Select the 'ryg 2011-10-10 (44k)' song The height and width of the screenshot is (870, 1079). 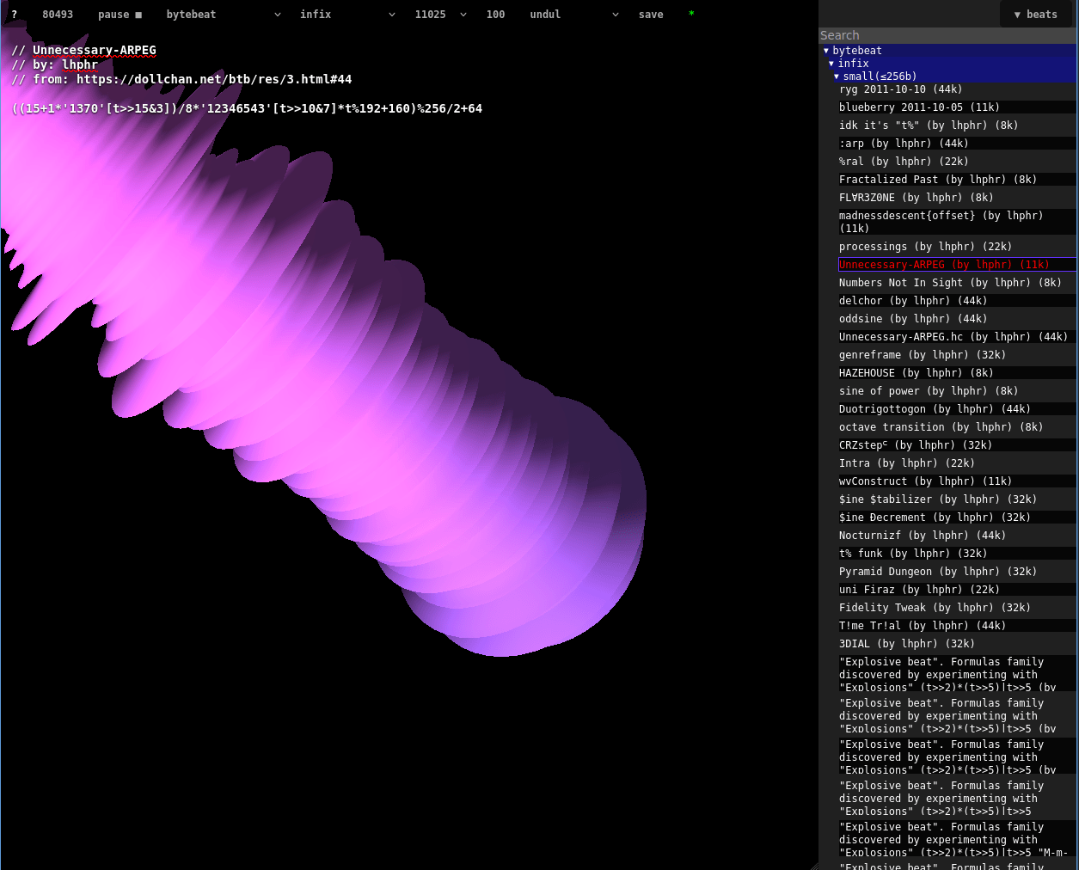(x=900, y=89)
